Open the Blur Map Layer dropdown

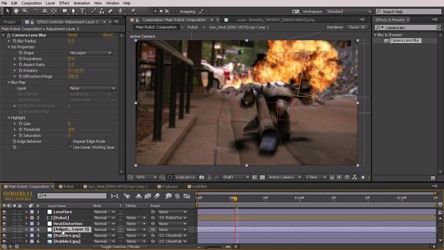tap(92, 88)
